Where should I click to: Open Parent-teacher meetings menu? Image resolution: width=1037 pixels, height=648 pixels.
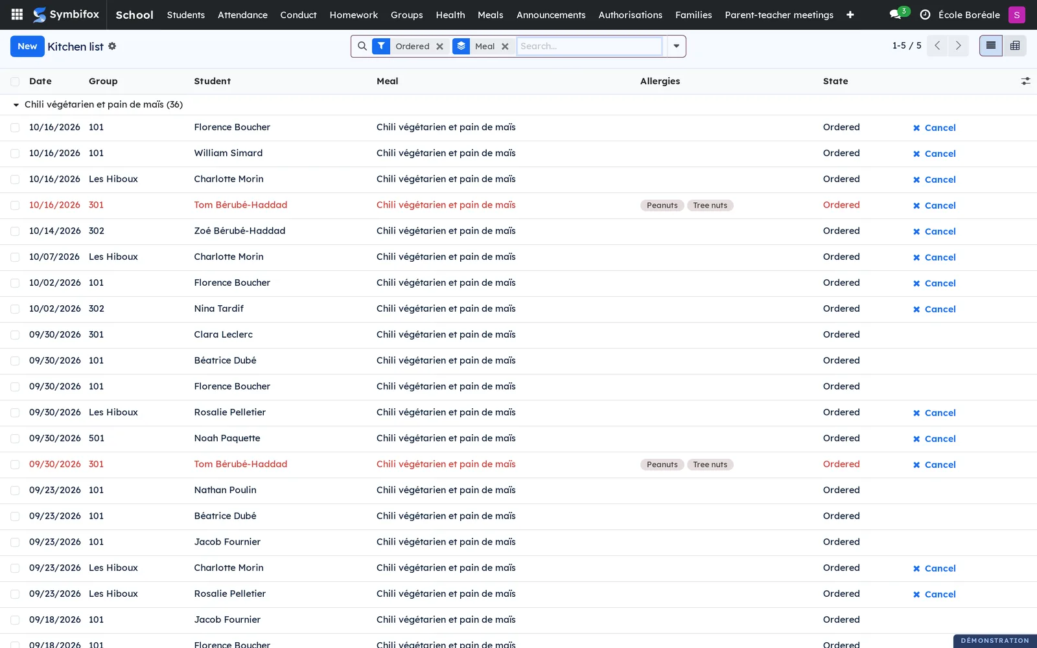coord(779,14)
